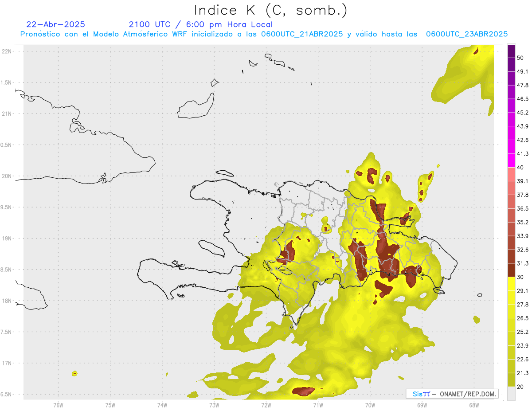Click the colorbar value '27.8'

coord(523,304)
